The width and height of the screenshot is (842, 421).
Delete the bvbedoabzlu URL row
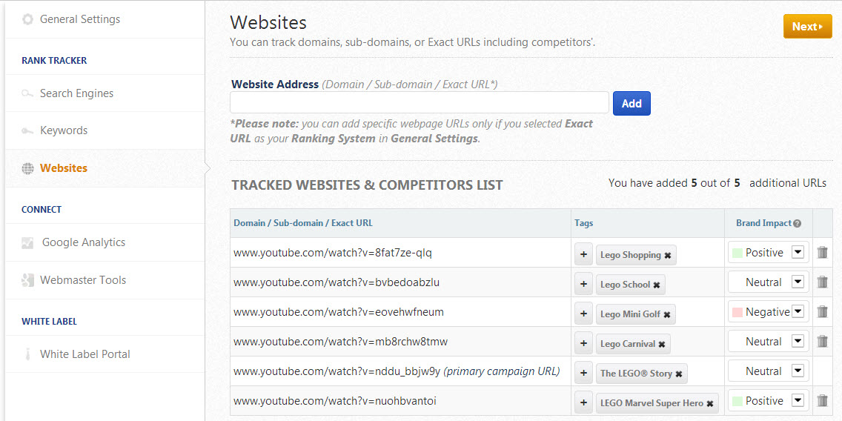click(x=822, y=282)
